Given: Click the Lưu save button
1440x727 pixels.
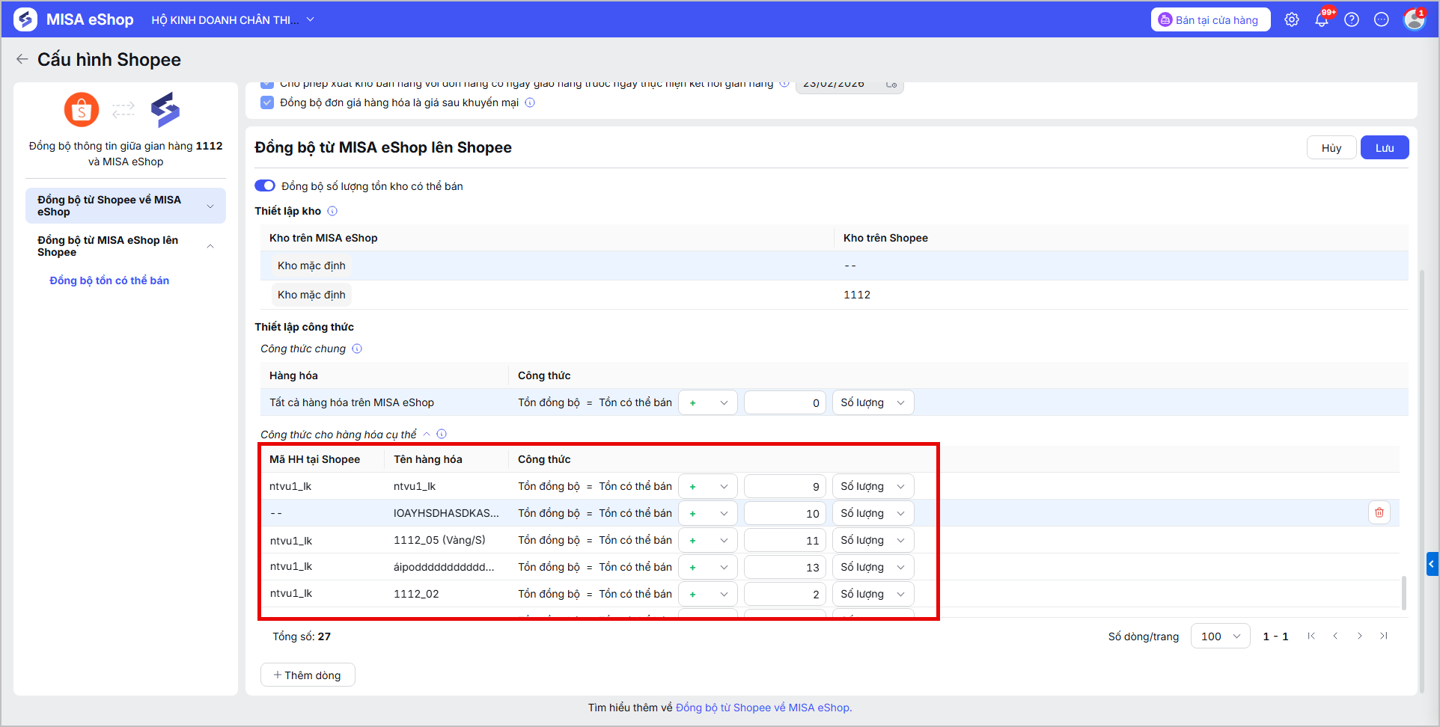Looking at the screenshot, I should (x=1385, y=147).
